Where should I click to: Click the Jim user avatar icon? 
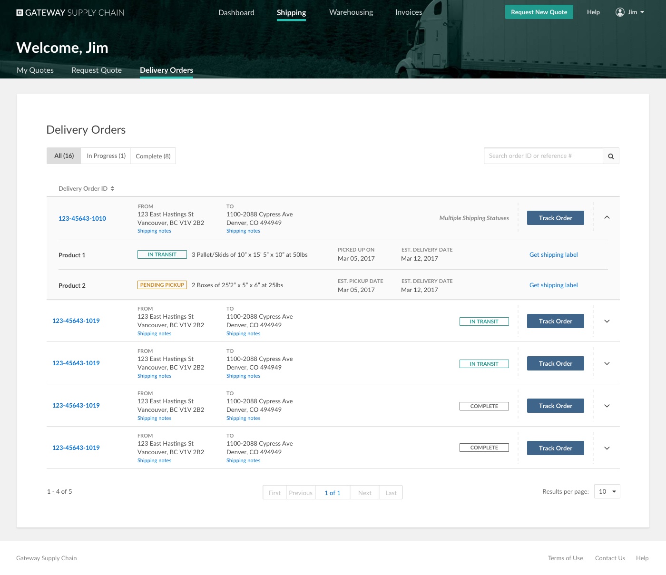tap(620, 12)
